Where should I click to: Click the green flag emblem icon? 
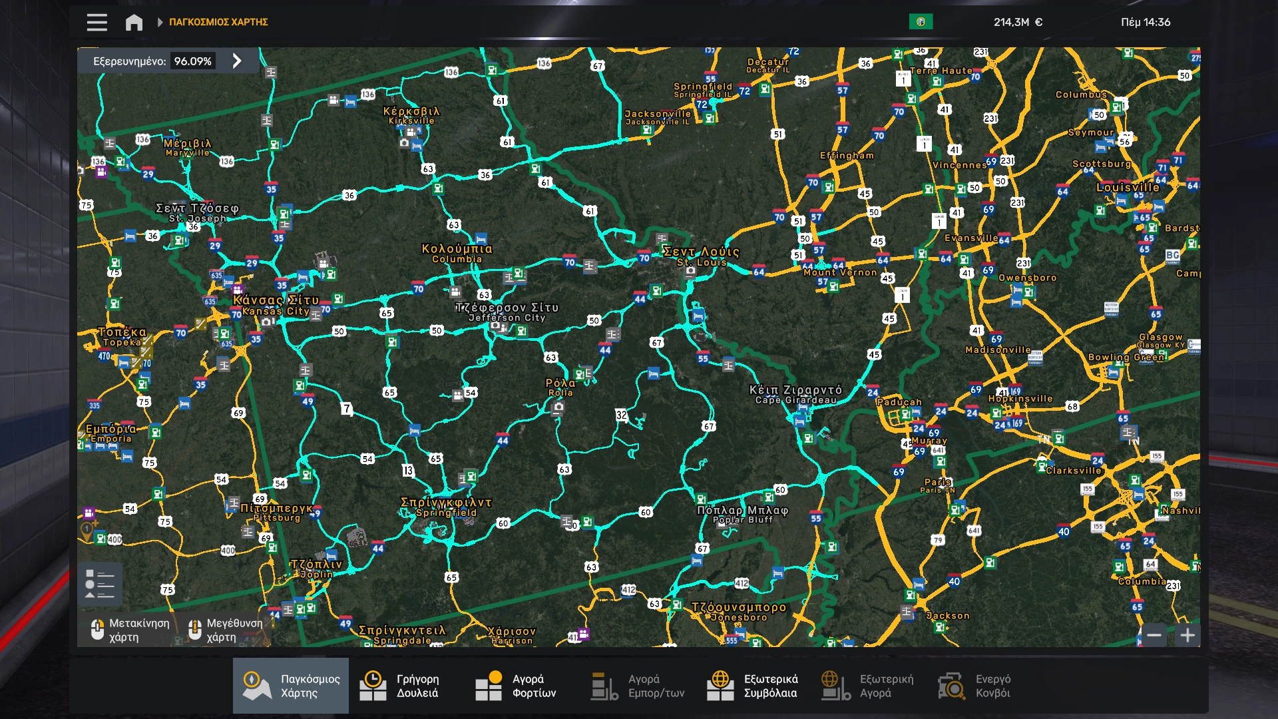click(x=921, y=22)
